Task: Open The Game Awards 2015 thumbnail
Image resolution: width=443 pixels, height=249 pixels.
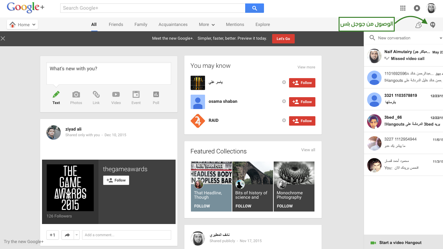Action: click(70, 188)
